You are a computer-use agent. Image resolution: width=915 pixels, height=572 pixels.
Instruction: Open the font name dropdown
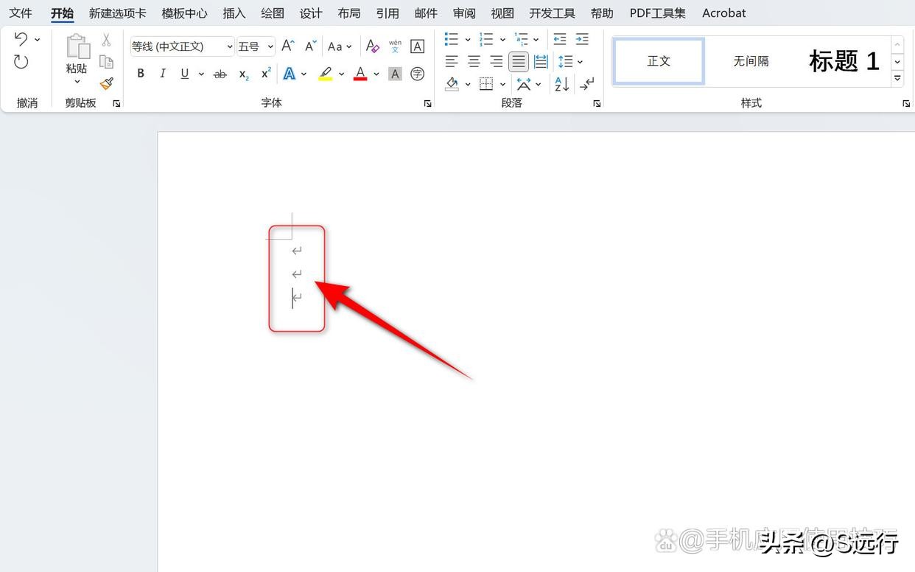click(x=230, y=46)
